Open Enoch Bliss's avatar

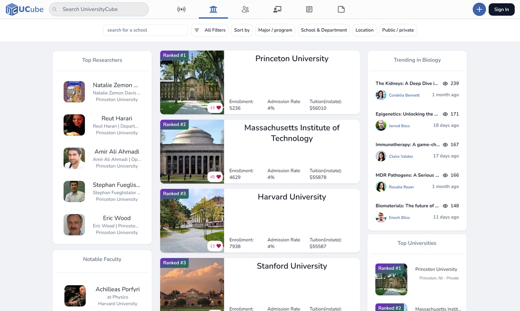coord(381,217)
